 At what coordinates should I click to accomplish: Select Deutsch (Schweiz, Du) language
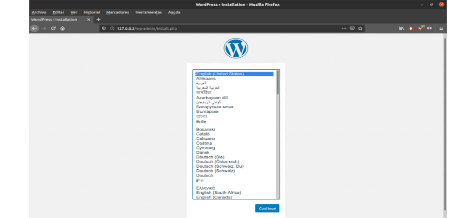click(236, 166)
